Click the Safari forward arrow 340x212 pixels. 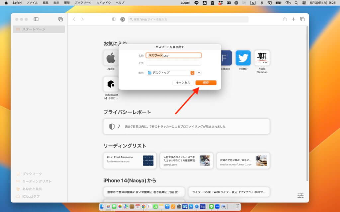click(82, 19)
